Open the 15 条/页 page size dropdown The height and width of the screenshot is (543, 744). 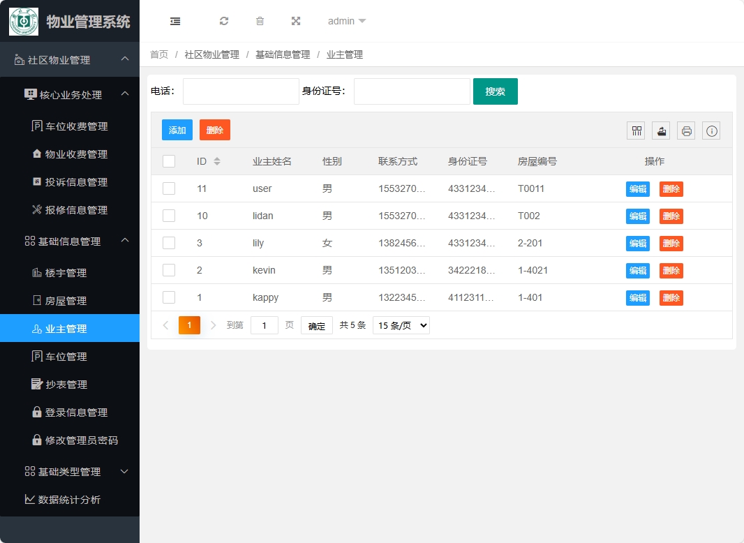coord(401,325)
